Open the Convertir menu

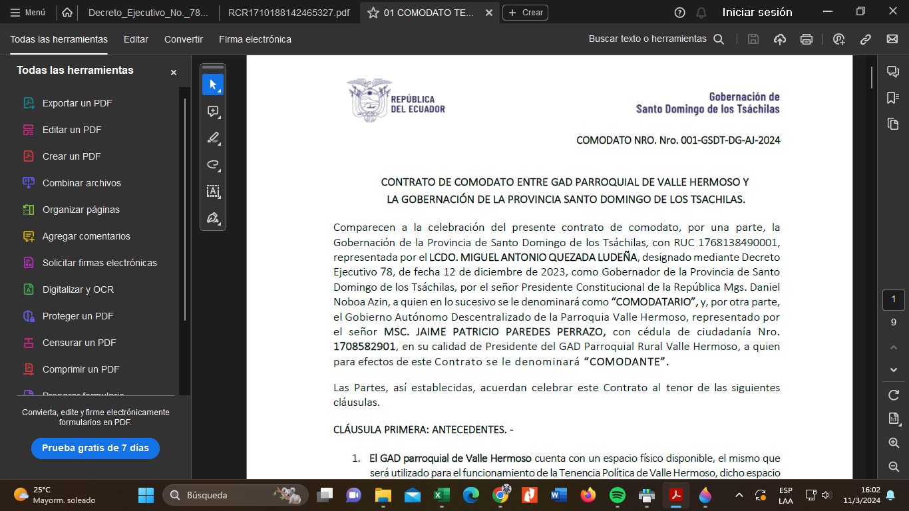[184, 39]
